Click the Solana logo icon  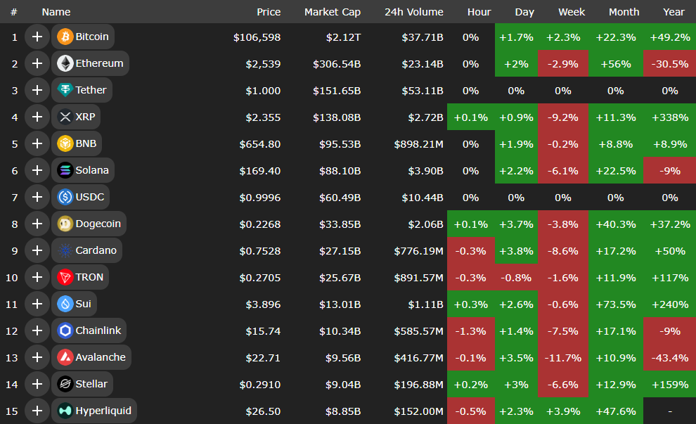(65, 170)
